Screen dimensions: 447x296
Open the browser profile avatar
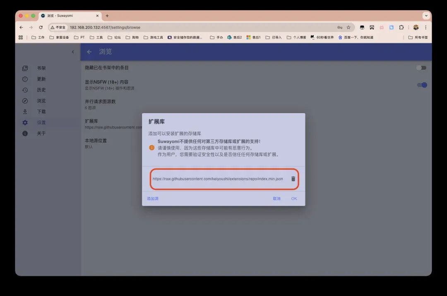[x=416, y=27]
